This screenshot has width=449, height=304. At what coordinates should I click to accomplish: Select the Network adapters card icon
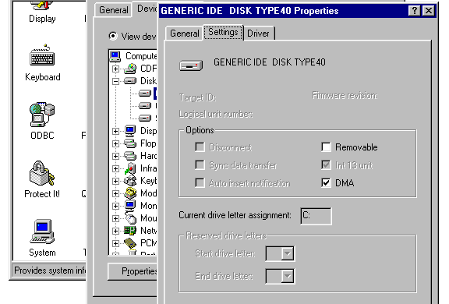coord(130,231)
